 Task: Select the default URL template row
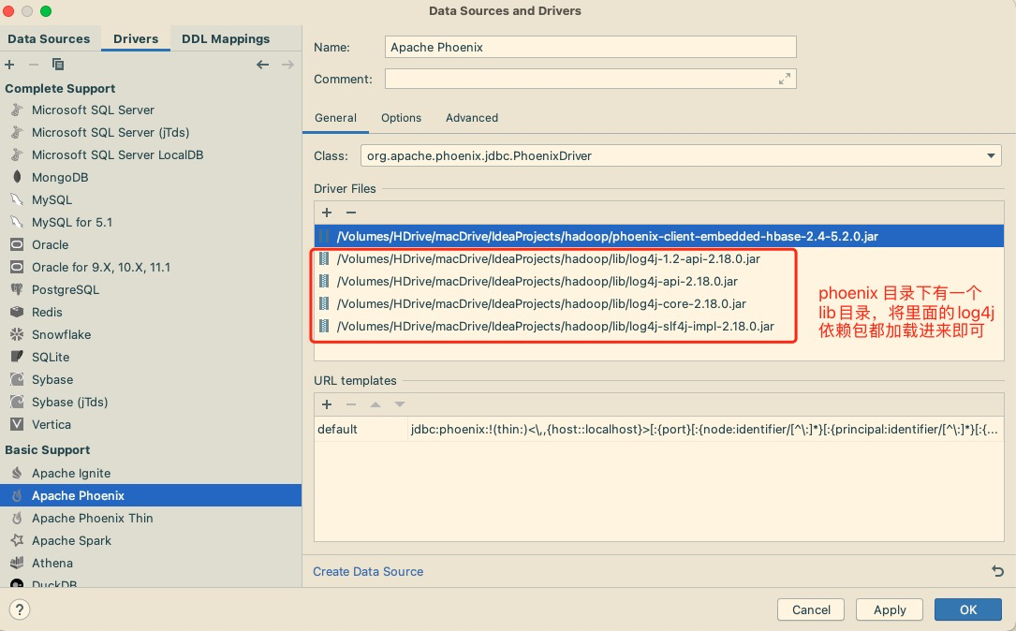pos(659,430)
